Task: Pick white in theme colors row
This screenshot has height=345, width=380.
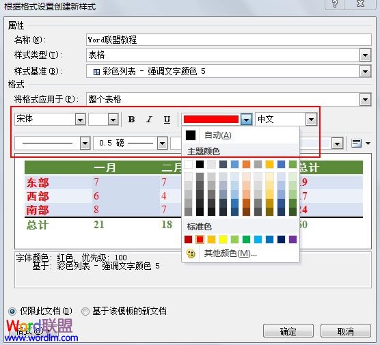Action: (x=189, y=164)
